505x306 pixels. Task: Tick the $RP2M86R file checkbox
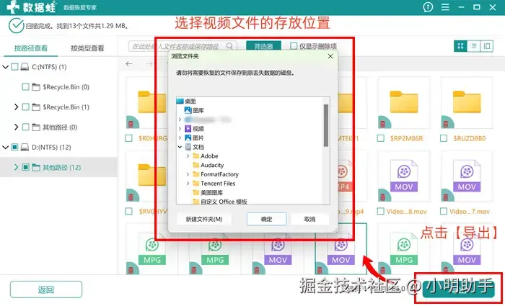(381, 138)
